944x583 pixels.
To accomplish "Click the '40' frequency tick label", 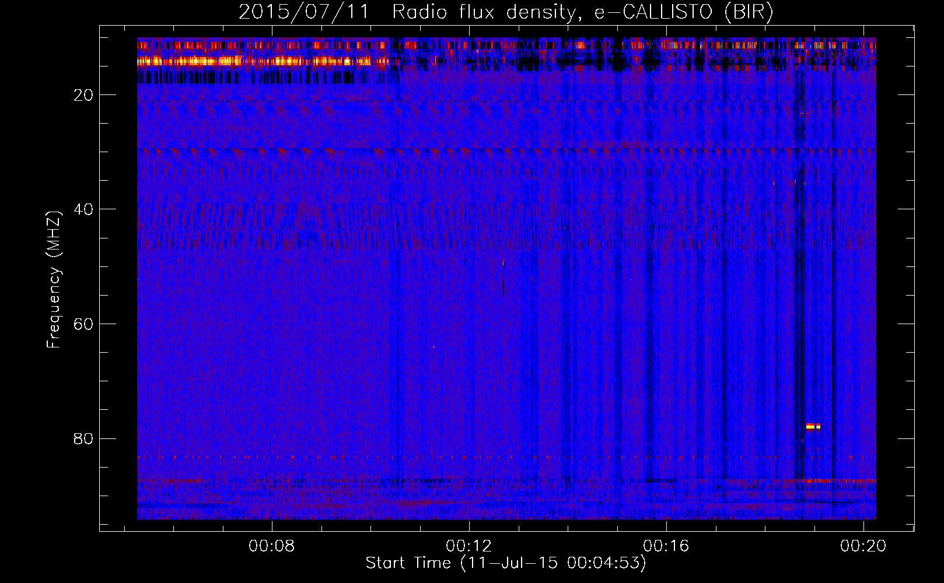I will [x=84, y=209].
